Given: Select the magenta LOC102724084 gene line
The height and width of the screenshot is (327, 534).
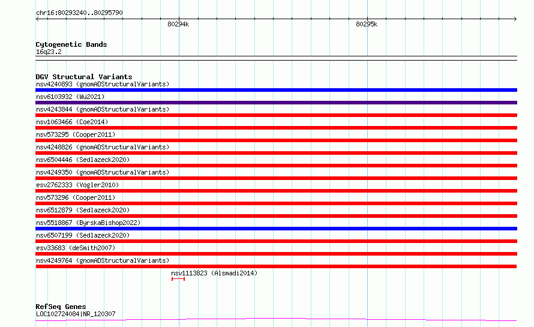Looking at the screenshot, I should [276, 320].
